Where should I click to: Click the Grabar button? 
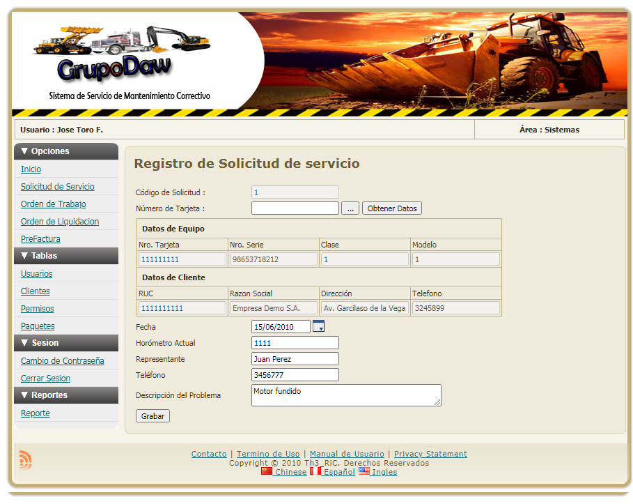pyautogui.click(x=153, y=416)
